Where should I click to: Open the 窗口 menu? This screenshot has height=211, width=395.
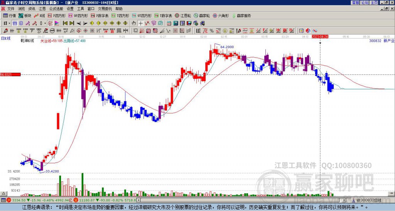click(91, 9)
